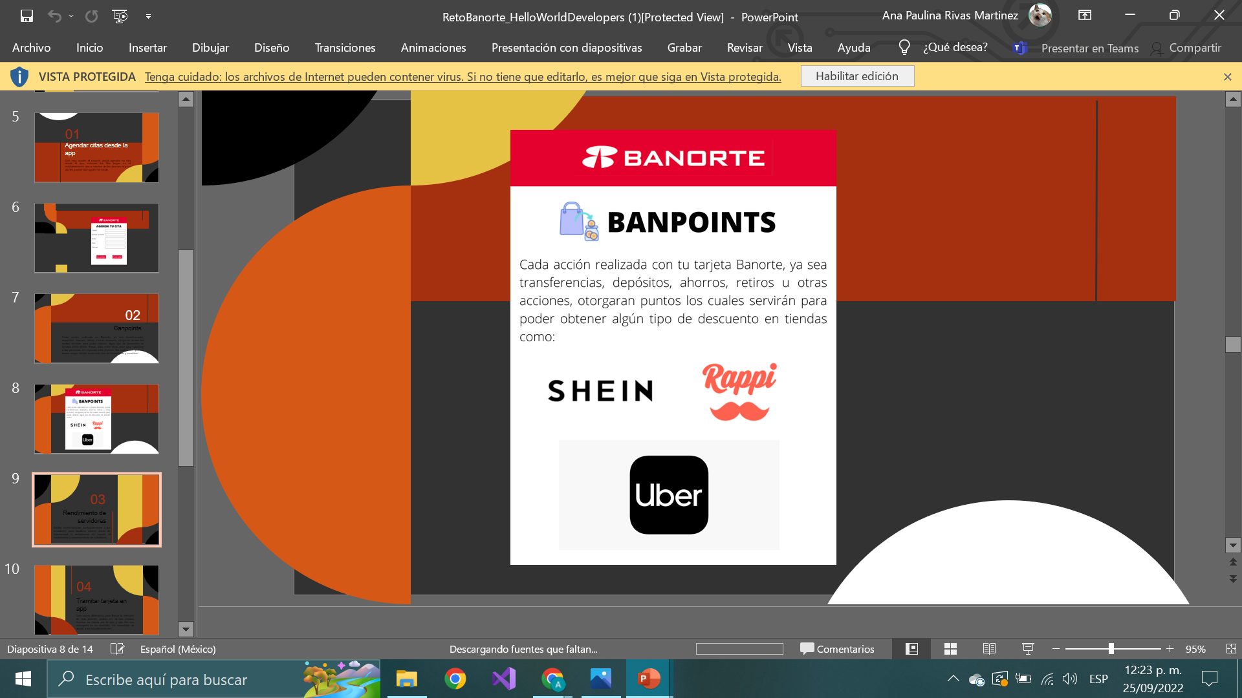
Task: Click the Undo arrow icon
Action: pos(54,16)
